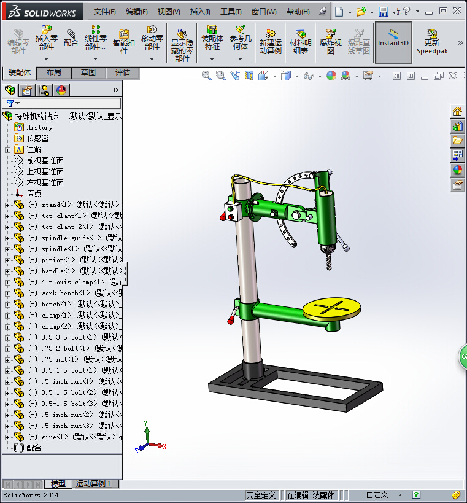The image size is (467, 503).
Task: Open the View Settings monitor icon
Action: click(x=368, y=76)
